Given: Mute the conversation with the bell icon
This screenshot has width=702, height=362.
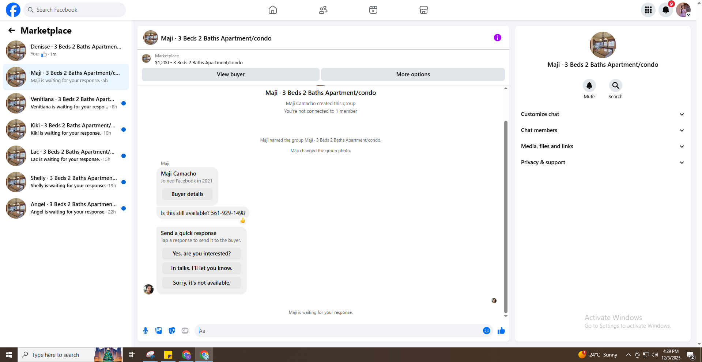Looking at the screenshot, I should pyautogui.click(x=589, y=85).
